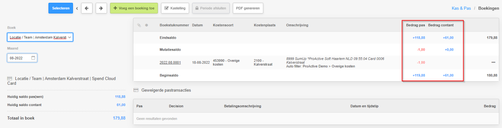The width and height of the screenshot is (502, 128).
Task: Go to next month with right arrow button
Action: [101, 8]
